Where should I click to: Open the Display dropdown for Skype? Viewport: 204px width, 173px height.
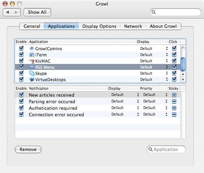click(x=154, y=73)
